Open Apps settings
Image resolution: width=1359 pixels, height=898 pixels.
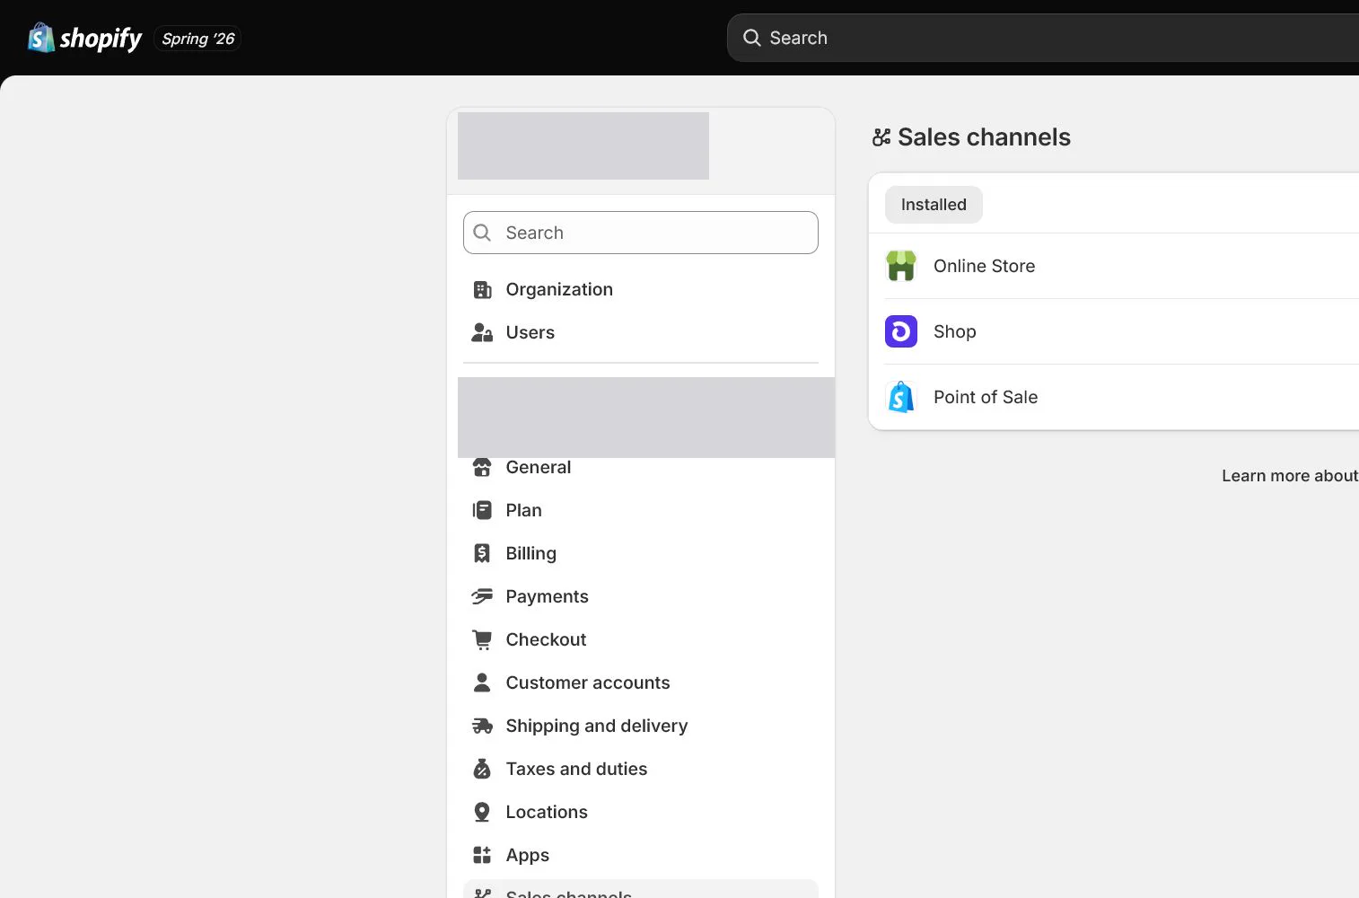click(641, 855)
